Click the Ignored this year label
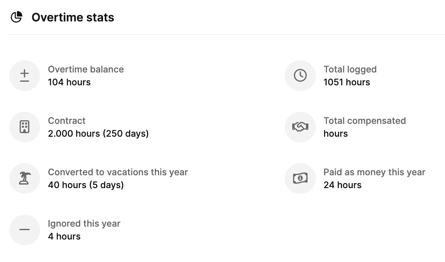Screen dimensions: 445x262 (x=84, y=223)
